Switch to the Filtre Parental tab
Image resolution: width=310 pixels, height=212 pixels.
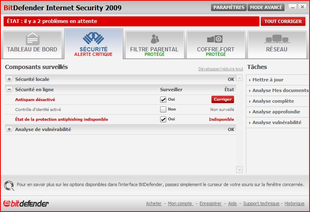tap(155, 45)
